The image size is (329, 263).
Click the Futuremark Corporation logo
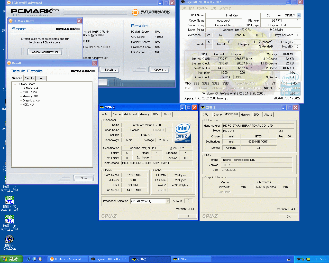151,12
